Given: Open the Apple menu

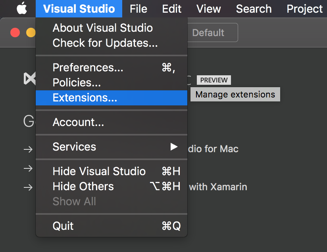Looking at the screenshot, I should click(22, 9).
